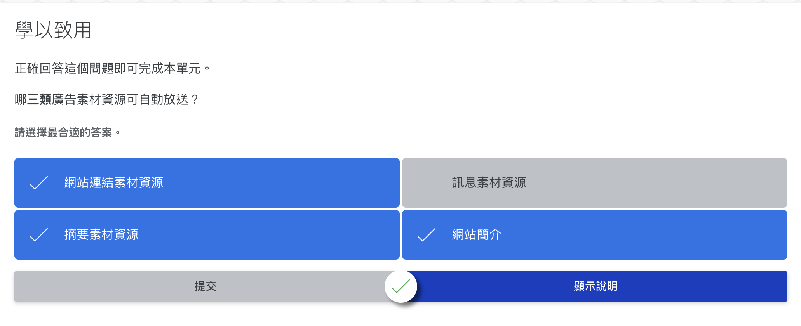Click the 提交 label text
Image resolution: width=801 pixels, height=326 pixels.
pos(205,286)
